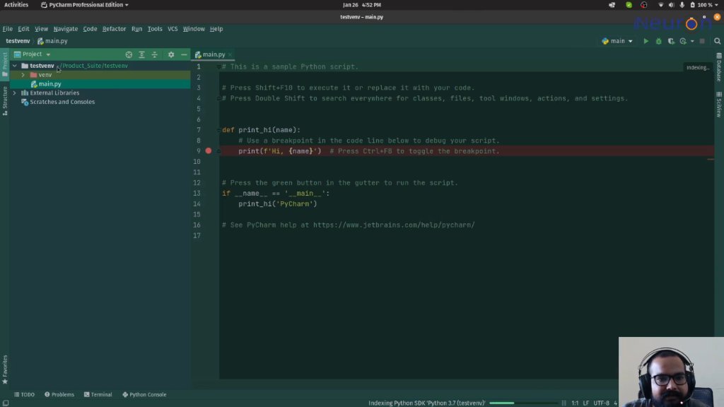Toggle tool window bars icon bottom-left
This screenshot has width=724, height=407.
[x=5, y=403]
